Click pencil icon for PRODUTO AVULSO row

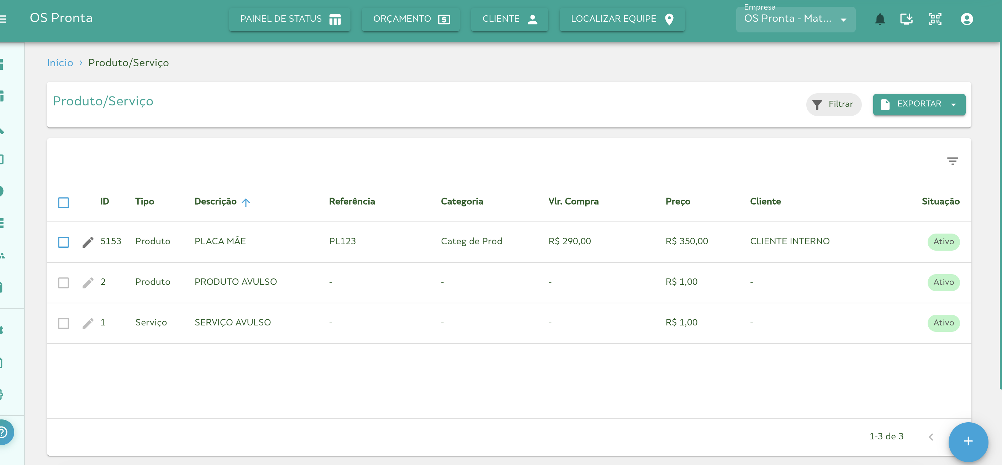(88, 282)
